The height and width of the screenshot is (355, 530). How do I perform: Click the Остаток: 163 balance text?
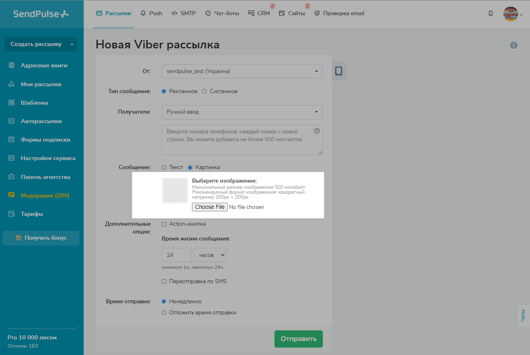[23, 346]
